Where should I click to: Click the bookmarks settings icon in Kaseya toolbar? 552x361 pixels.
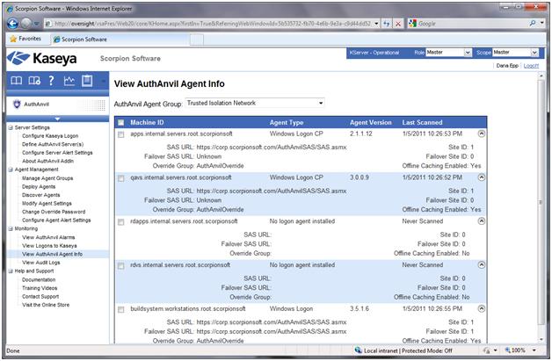coord(34,81)
